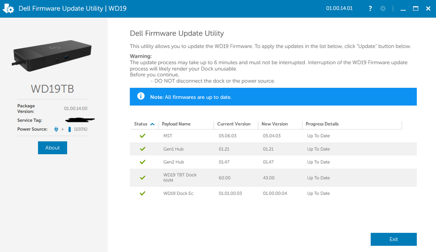Click current version 05.06.03
This screenshot has height=252, width=436.
tap(227, 136)
